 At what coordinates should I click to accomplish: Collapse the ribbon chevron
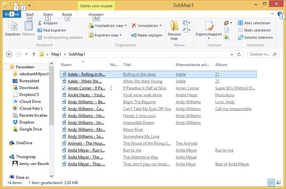[x=272, y=14]
